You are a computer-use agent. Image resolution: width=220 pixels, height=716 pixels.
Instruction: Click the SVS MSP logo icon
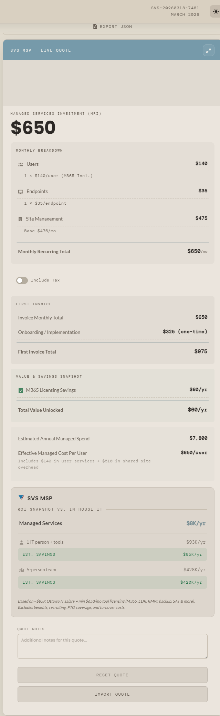pos(21,498)
